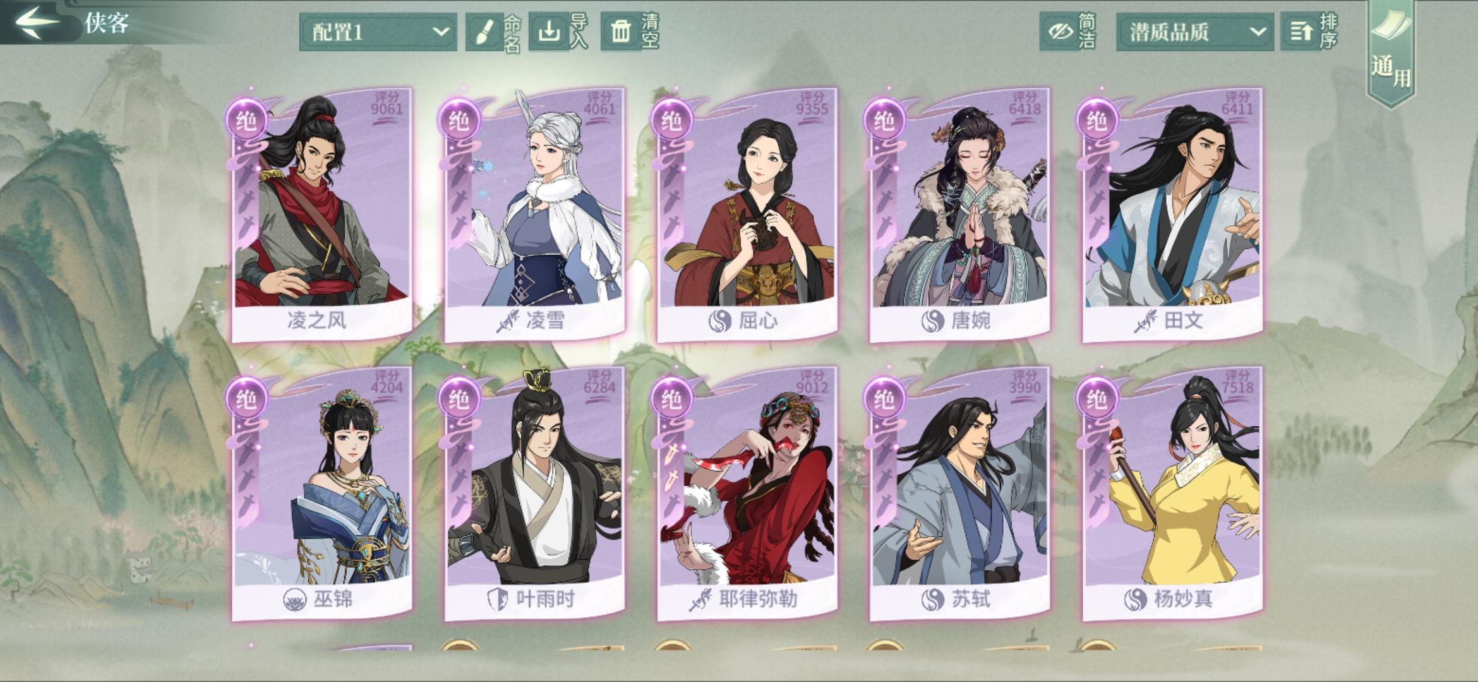The height and width of the screenshot is (682, 1478).
Task: Select the 唐婉 hero card
Action: pyautogui.click(x=959, y=215)
